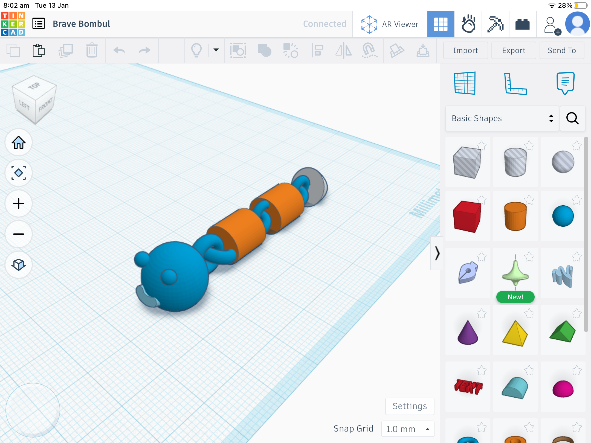Open the design list menu icon

[39, 24]
